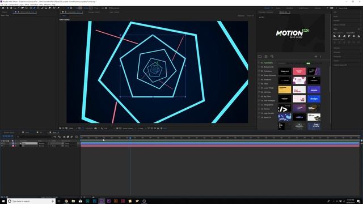Open the Graph Editor in timeline
363x204 pixels.
[x=77, y=137]
